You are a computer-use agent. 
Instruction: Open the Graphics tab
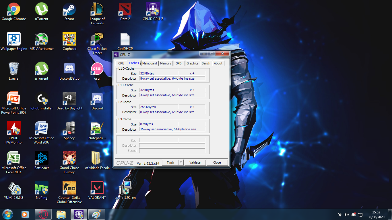tap(192, 63)
